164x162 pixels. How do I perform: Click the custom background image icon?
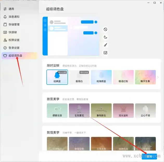pos(105,53)
